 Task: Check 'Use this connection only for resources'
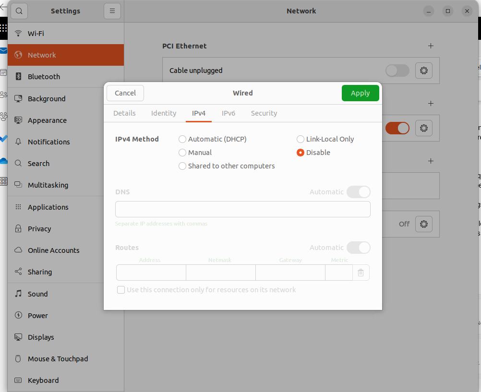tap(121, 290)
